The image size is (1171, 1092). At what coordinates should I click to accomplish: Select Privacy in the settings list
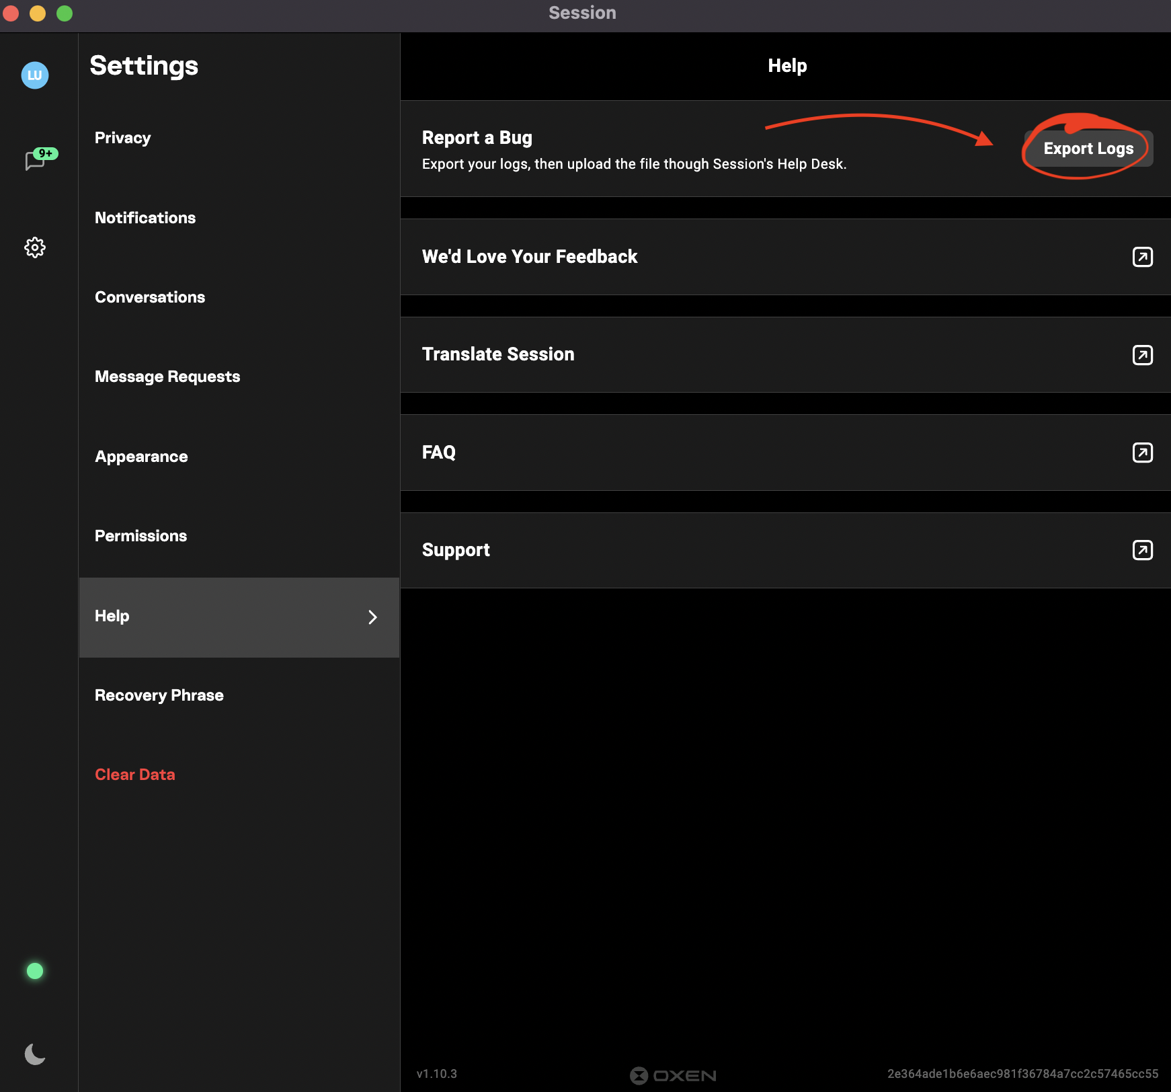point(123,138)
